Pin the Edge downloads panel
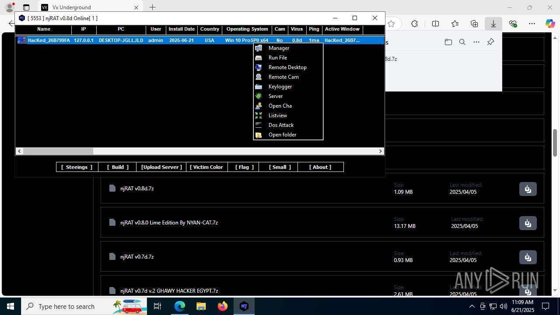The image size is (560, 315). [x=490, y=42]
